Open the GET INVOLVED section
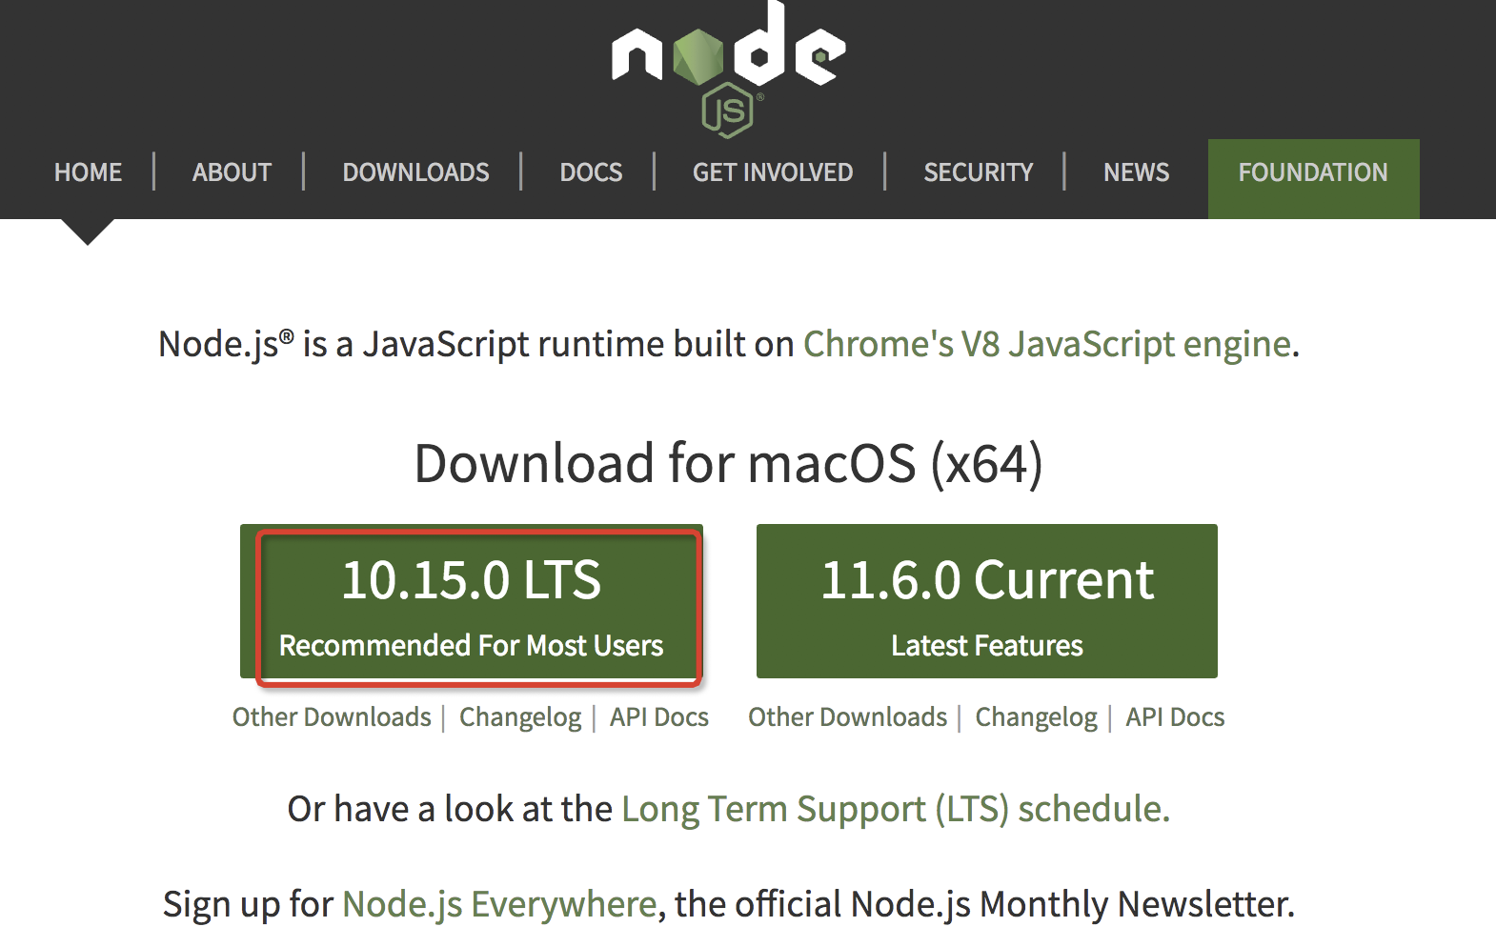 773,172
